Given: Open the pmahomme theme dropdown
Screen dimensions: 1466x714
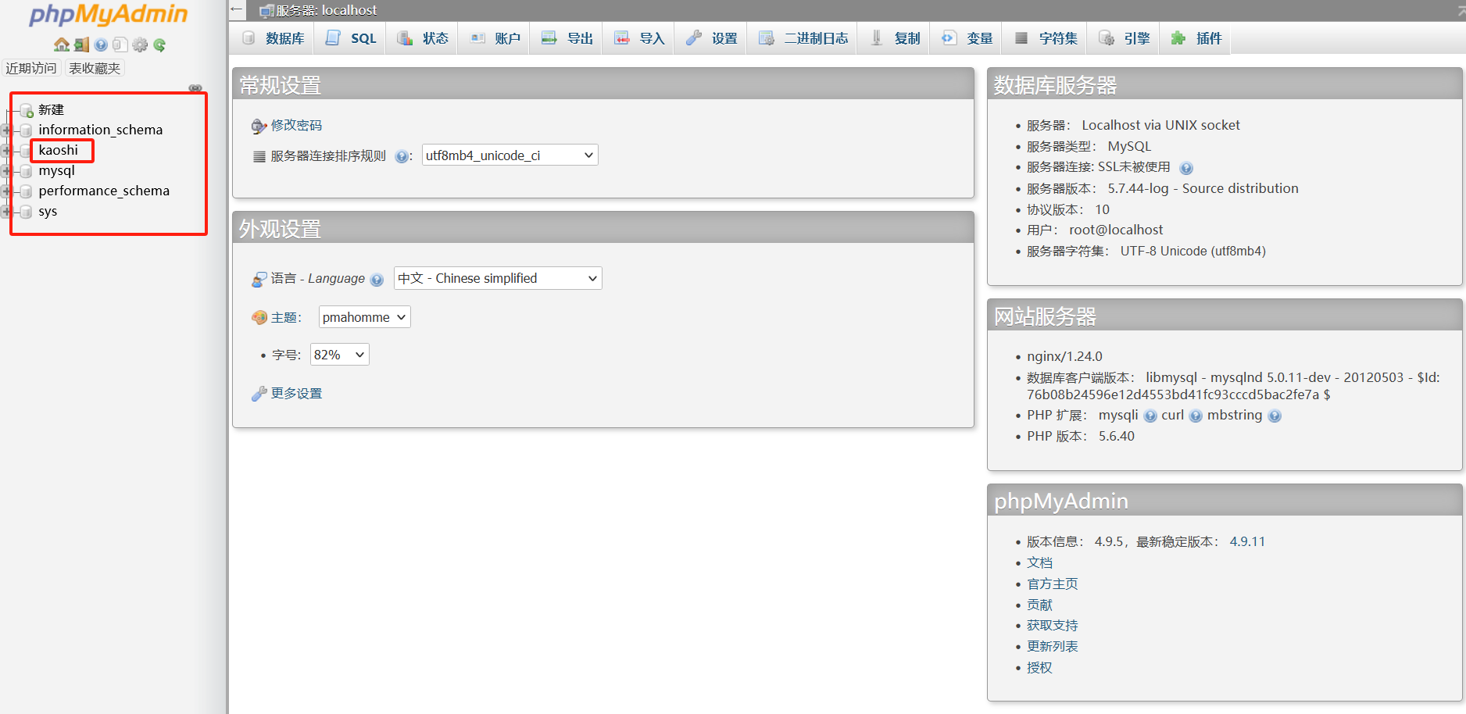Looking at the screenshot, I should tap(364, 317).
